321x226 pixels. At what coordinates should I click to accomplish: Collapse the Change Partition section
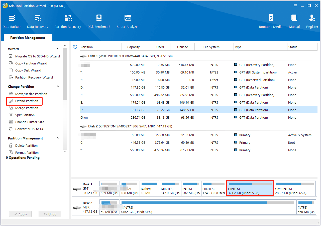click(x=58, y=87)
